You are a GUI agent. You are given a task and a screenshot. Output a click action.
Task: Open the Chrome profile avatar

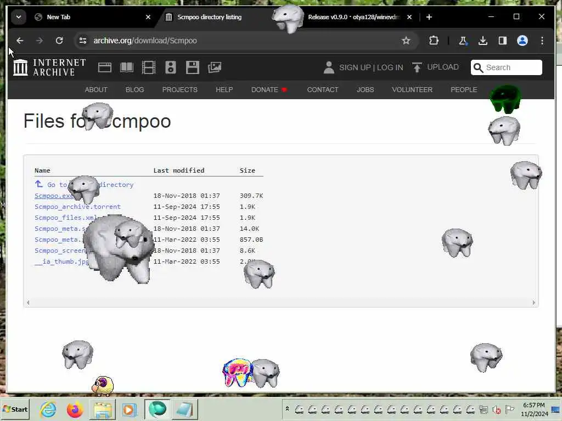(x=522, y=41)
